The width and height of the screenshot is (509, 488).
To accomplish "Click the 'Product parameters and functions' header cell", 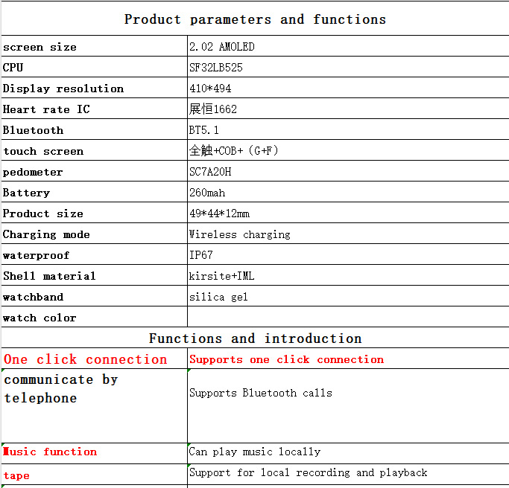I will click(x=255, y=19).
